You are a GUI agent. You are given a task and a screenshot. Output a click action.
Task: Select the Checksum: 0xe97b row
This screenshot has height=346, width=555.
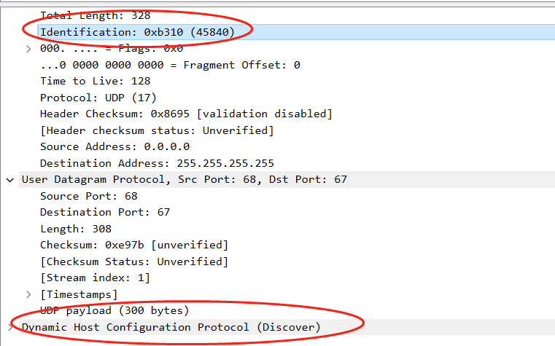click(x=133, y=245)
